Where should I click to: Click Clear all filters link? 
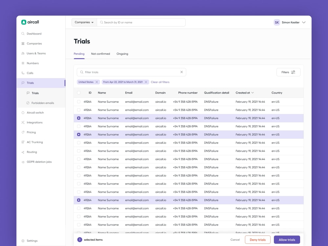point(160,82)
